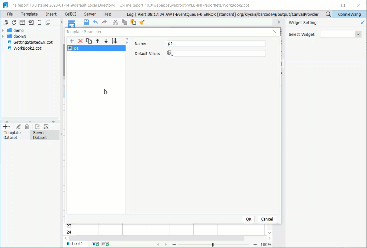
Task: Delete parameter using the red X icon
Action: (x=81, y=41)
